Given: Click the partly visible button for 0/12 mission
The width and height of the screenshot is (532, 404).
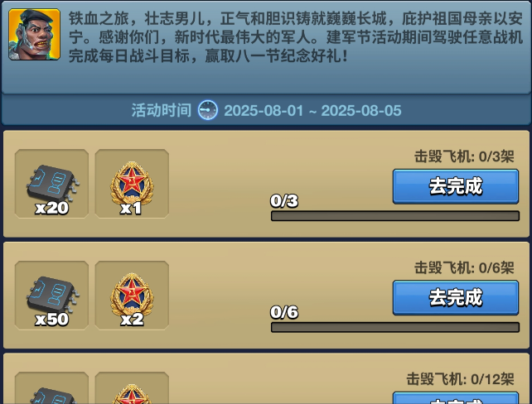Looking at the screenshot, I should click(x=456, y=398).
